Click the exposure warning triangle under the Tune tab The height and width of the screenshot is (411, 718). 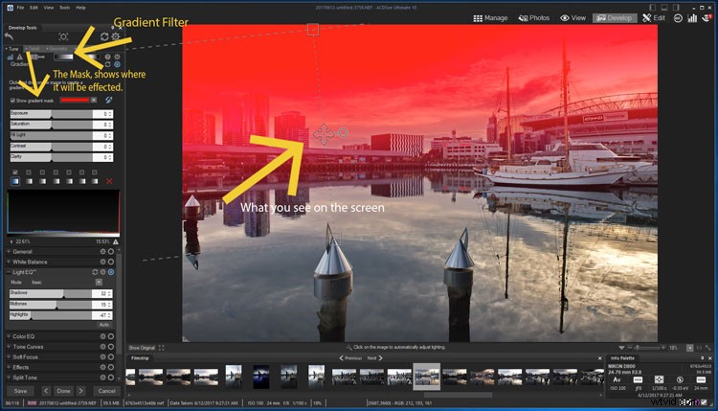[x=20, y=57]
